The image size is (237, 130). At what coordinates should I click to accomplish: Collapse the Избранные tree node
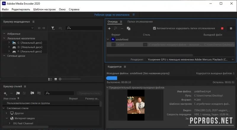pos(4,34)
